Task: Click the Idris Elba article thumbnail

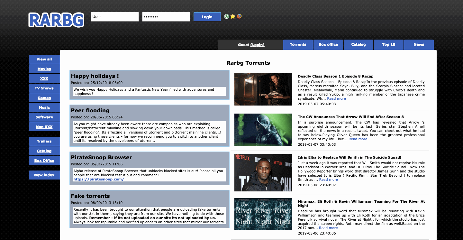Action: click(263, 173)
